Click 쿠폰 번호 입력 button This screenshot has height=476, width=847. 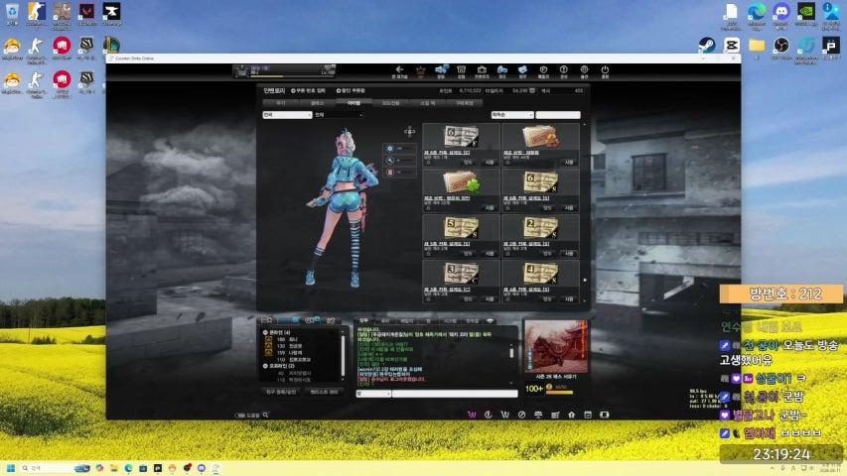coord(309,90)
